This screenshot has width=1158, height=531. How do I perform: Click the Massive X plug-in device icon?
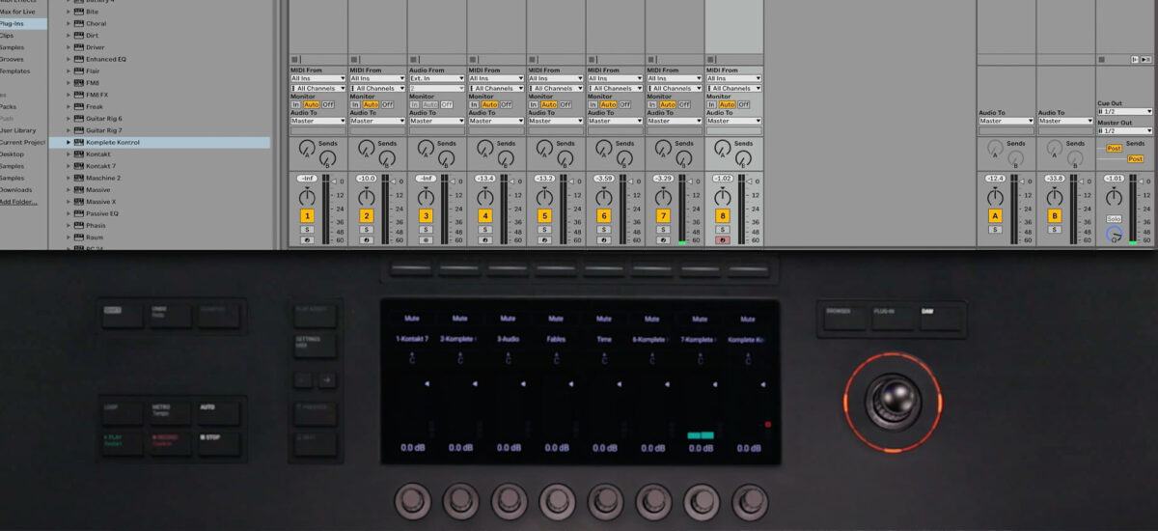click(79, 202)
